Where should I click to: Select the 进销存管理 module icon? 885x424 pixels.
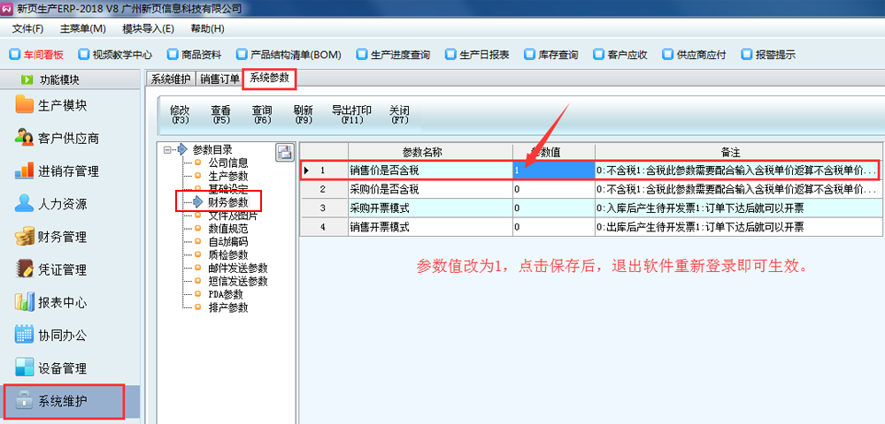pyautogui.click(x=25, y=171)
